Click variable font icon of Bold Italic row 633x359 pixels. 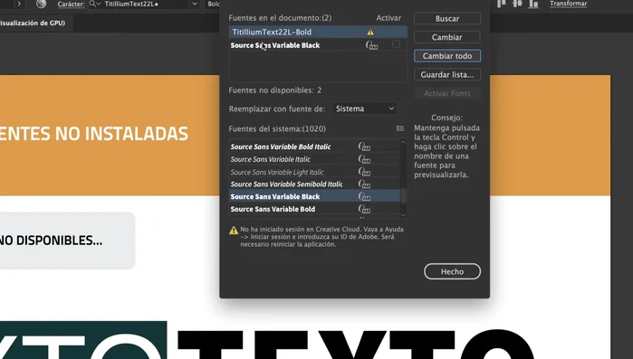tap(365, 146)
